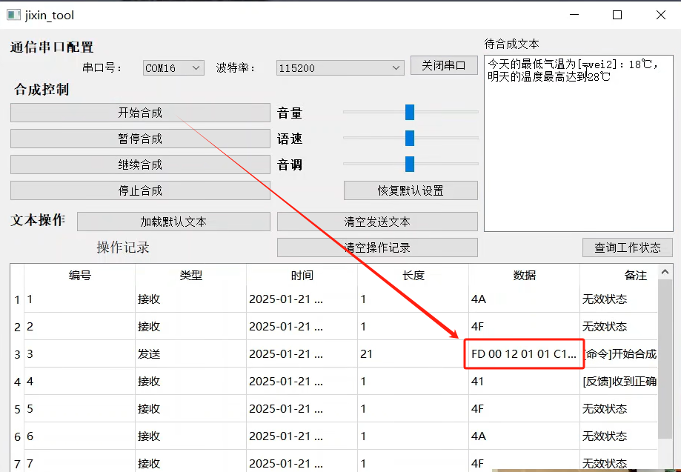Viewport: 681px width, 472px height.
Task: Select the highlighted FD 00 12 data cell
Action: coord(523,354)
